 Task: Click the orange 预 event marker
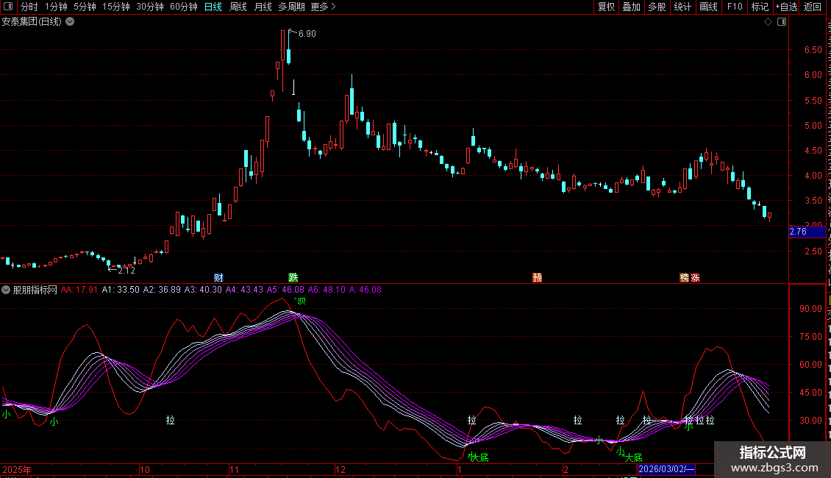538,278
